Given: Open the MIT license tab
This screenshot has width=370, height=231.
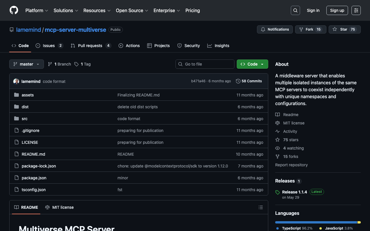Looking at the screenshot, I should (x=60, y=207).
